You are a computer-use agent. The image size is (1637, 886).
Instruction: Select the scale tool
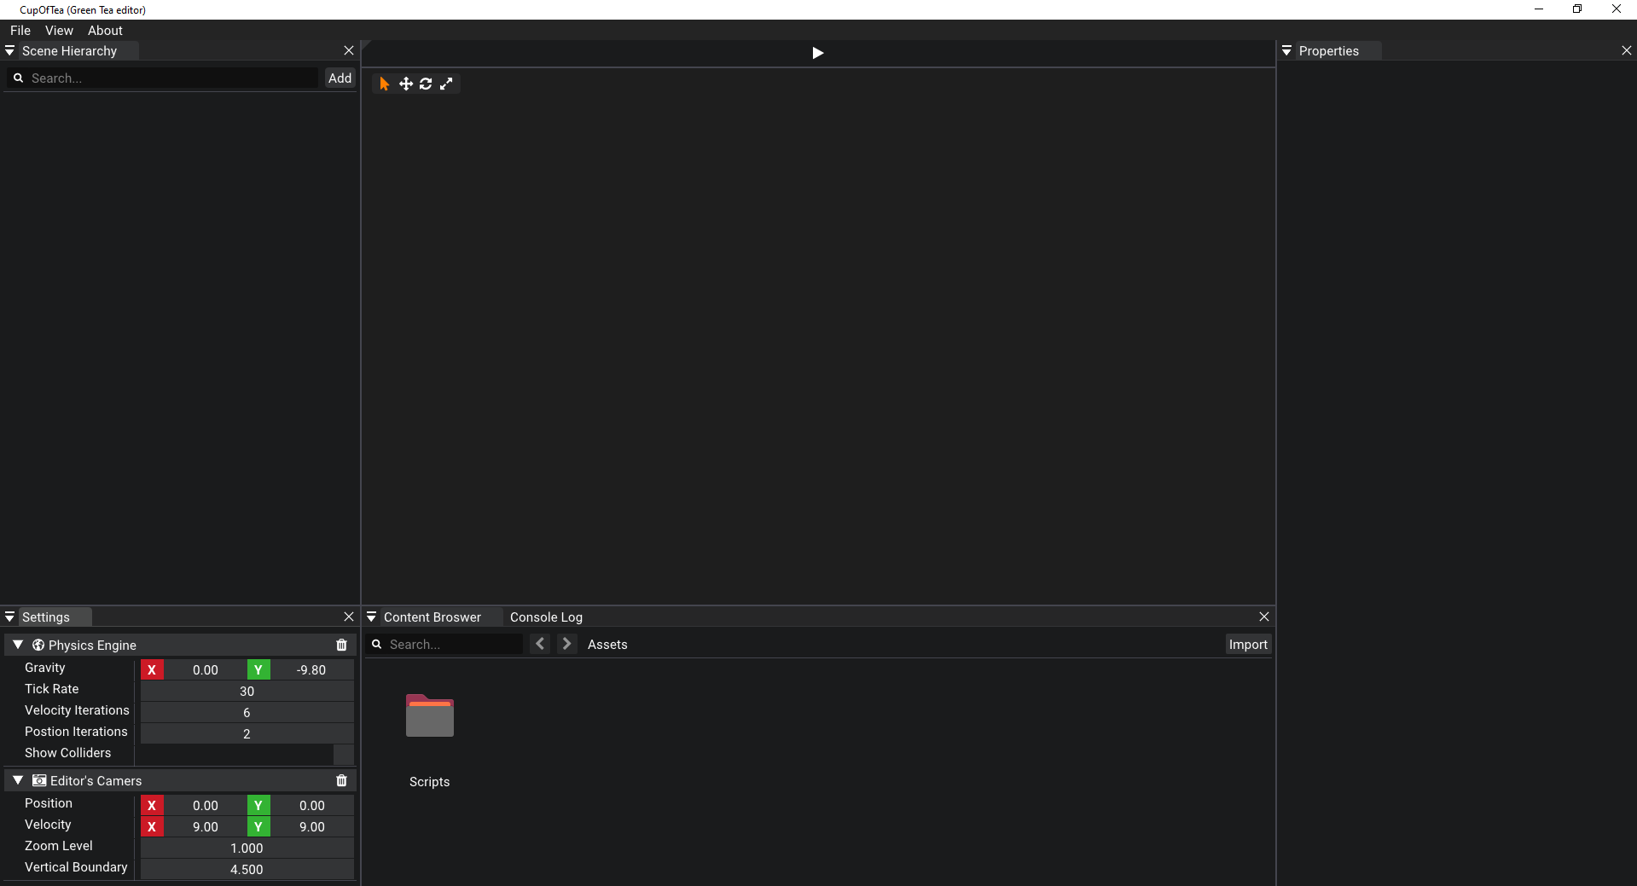point(446,84)
